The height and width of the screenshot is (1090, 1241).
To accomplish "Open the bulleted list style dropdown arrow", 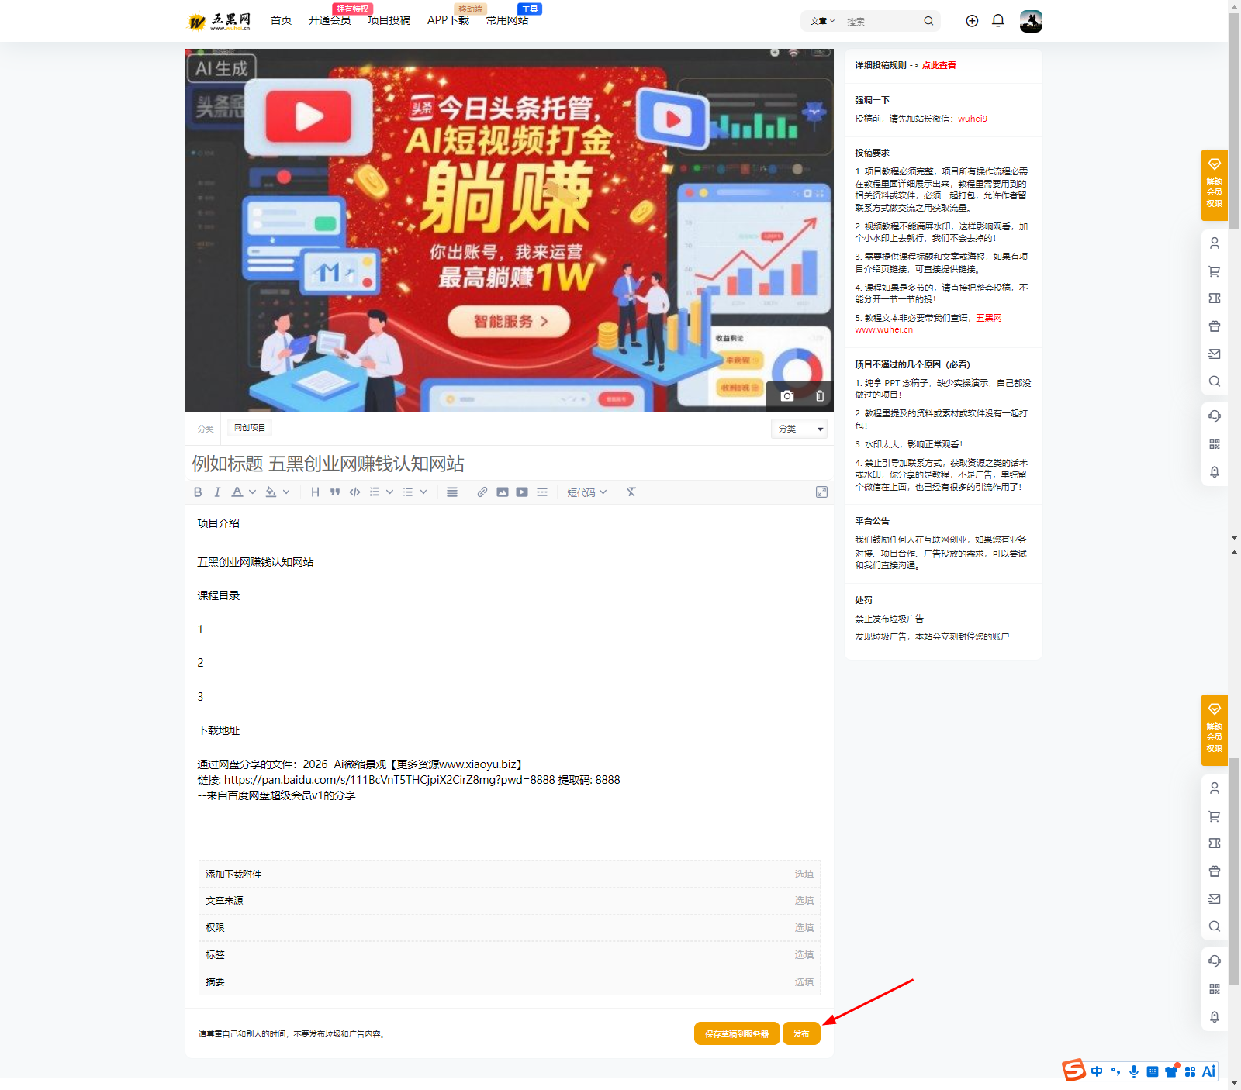I will coord(423,492).
